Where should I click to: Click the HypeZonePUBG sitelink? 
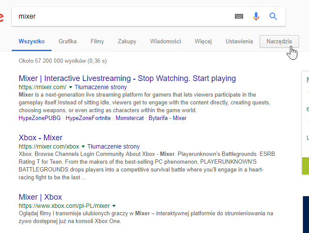(40, 118)
